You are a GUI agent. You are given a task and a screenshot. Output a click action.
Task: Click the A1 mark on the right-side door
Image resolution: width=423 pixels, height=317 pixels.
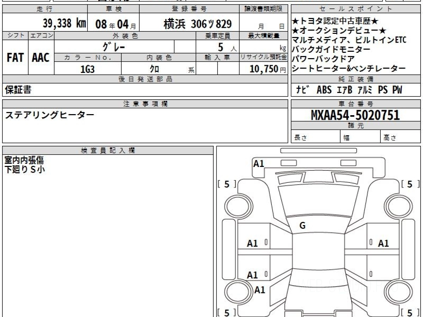click(x=383, y=243)
